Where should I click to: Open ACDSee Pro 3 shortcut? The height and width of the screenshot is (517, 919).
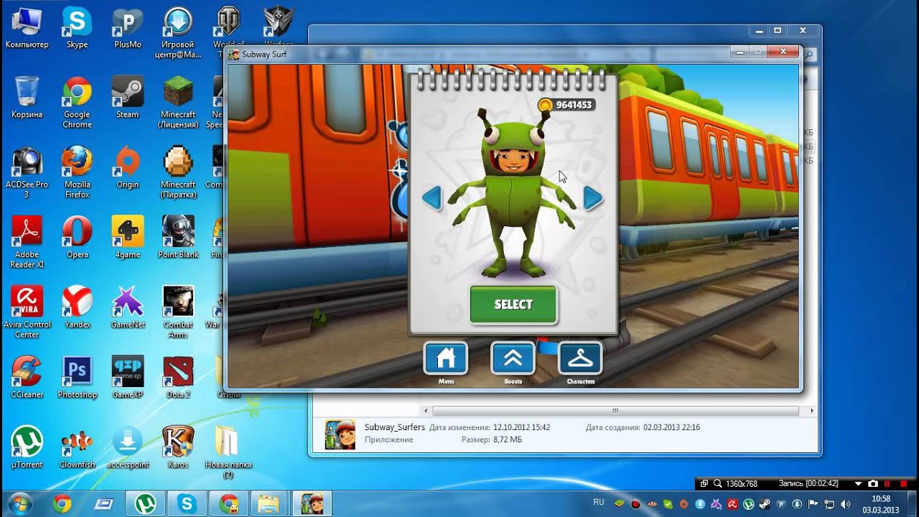[27, 172]
